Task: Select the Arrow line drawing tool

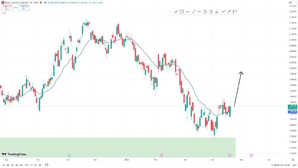Action: [229, 12]
